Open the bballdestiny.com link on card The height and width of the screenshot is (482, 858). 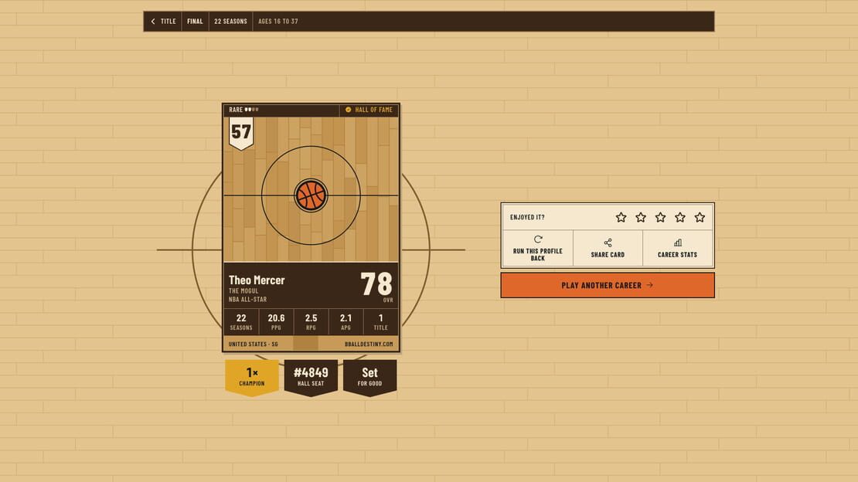coord(369,345)
